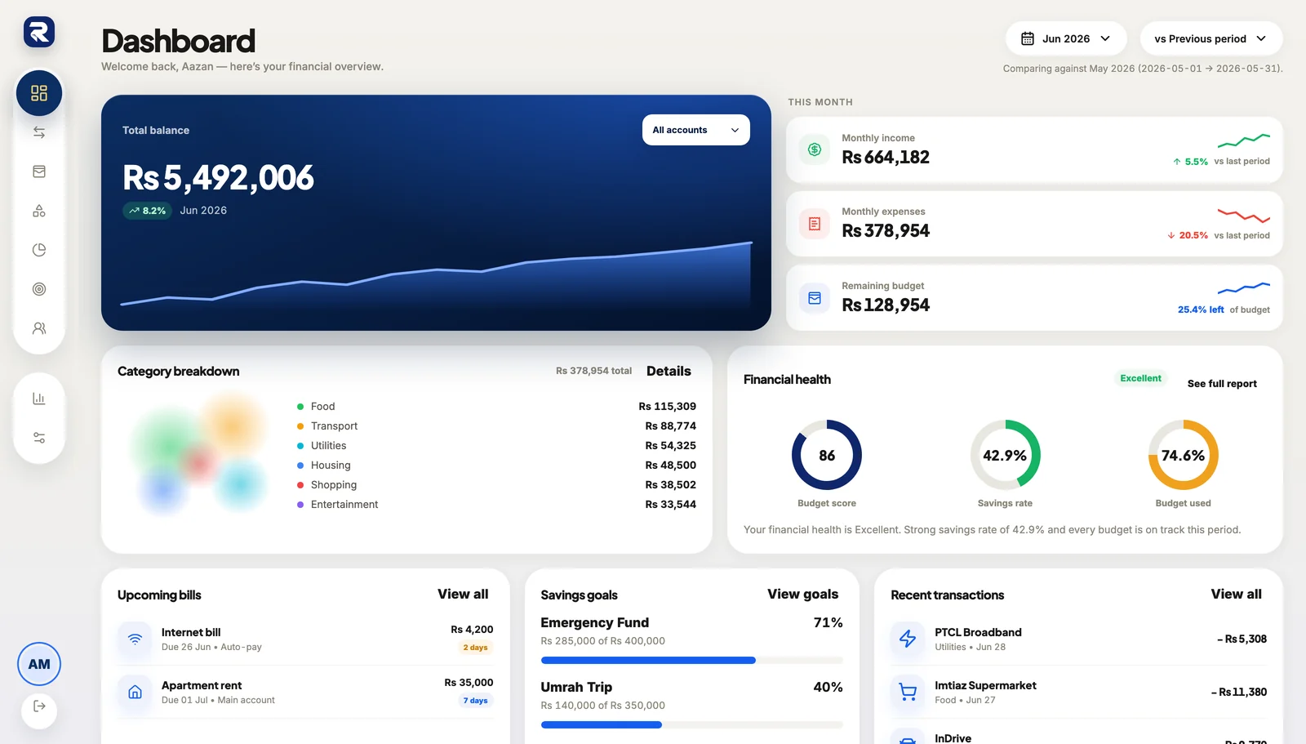The width and height of the screenshot is (1306, 744).
Task: Open the Jun 2026 month dropdown
Action: point(1066,38)
